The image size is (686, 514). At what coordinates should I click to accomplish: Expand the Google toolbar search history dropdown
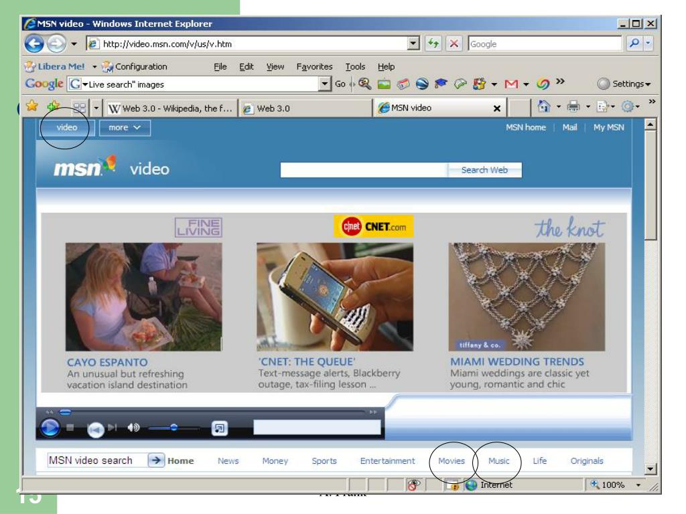(324, 84)
